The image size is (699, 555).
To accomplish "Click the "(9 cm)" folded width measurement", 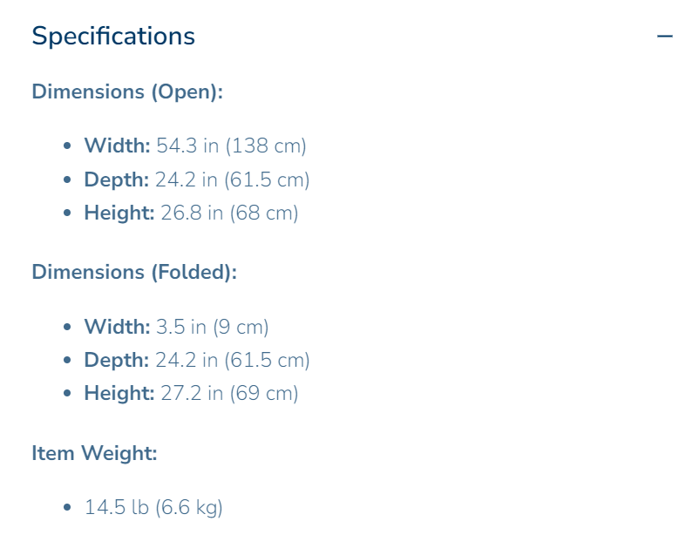I will point(241,327).
